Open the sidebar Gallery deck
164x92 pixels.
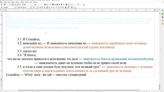tap(162, 20)
